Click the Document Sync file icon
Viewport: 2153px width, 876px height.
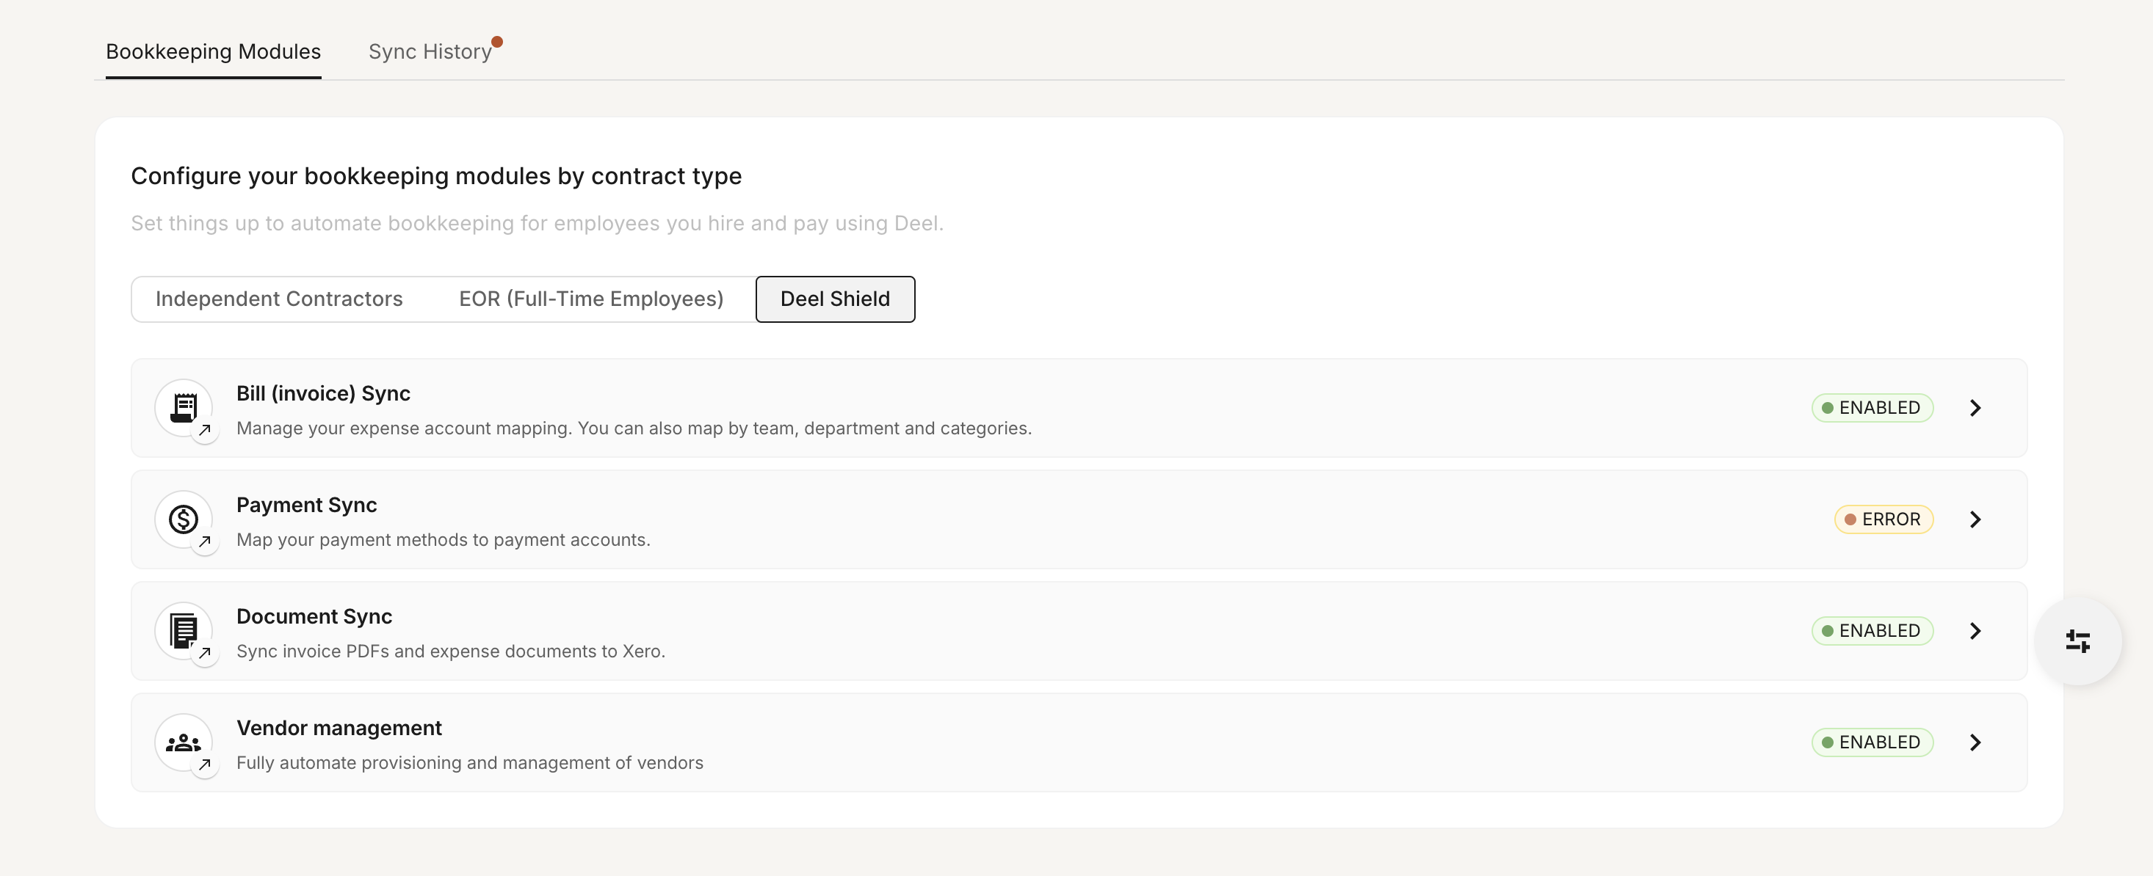click(183, 630)
